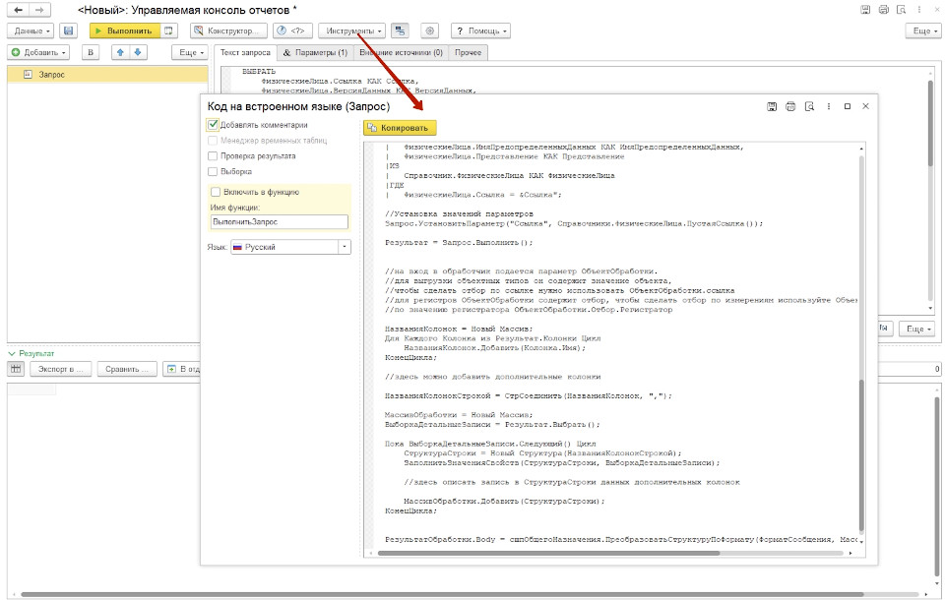Switch to the Параметры (1) tab
Screen dimensions: 945x600
[x=315, y=52]
